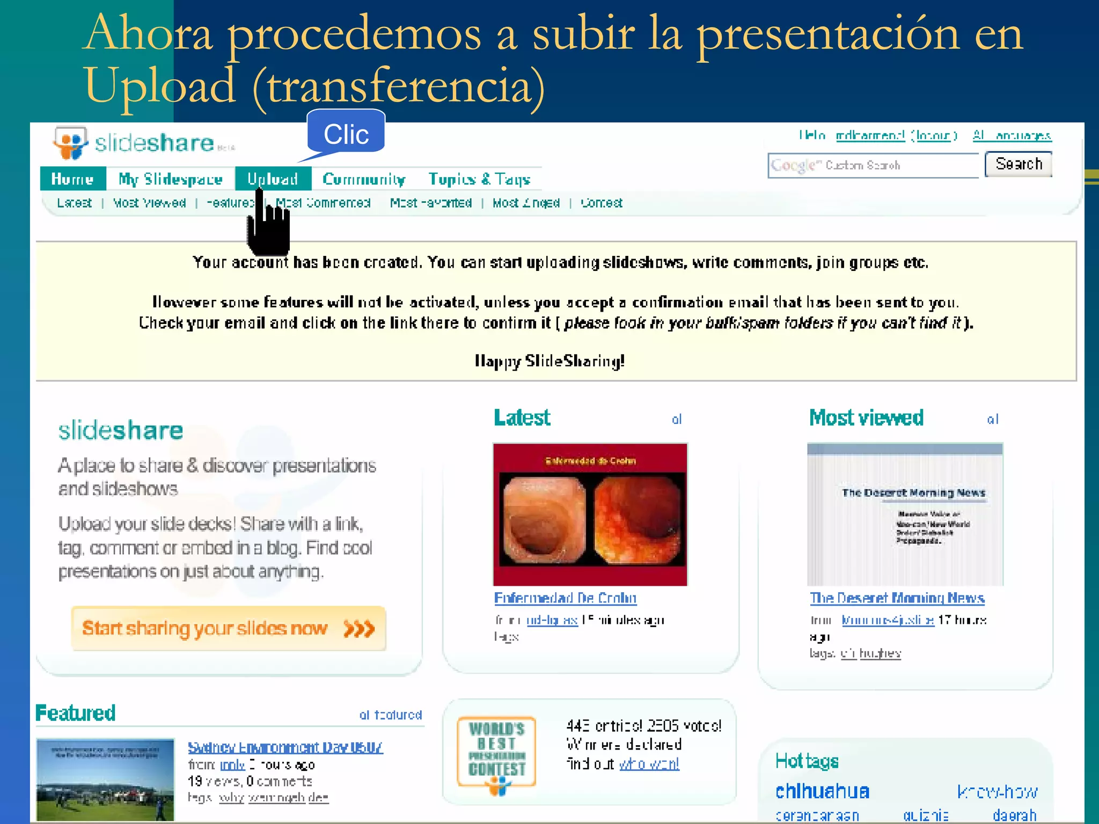
Task: Open the Contest sub-navigation link
Action: pyautogui.click(x=602, y=203)
